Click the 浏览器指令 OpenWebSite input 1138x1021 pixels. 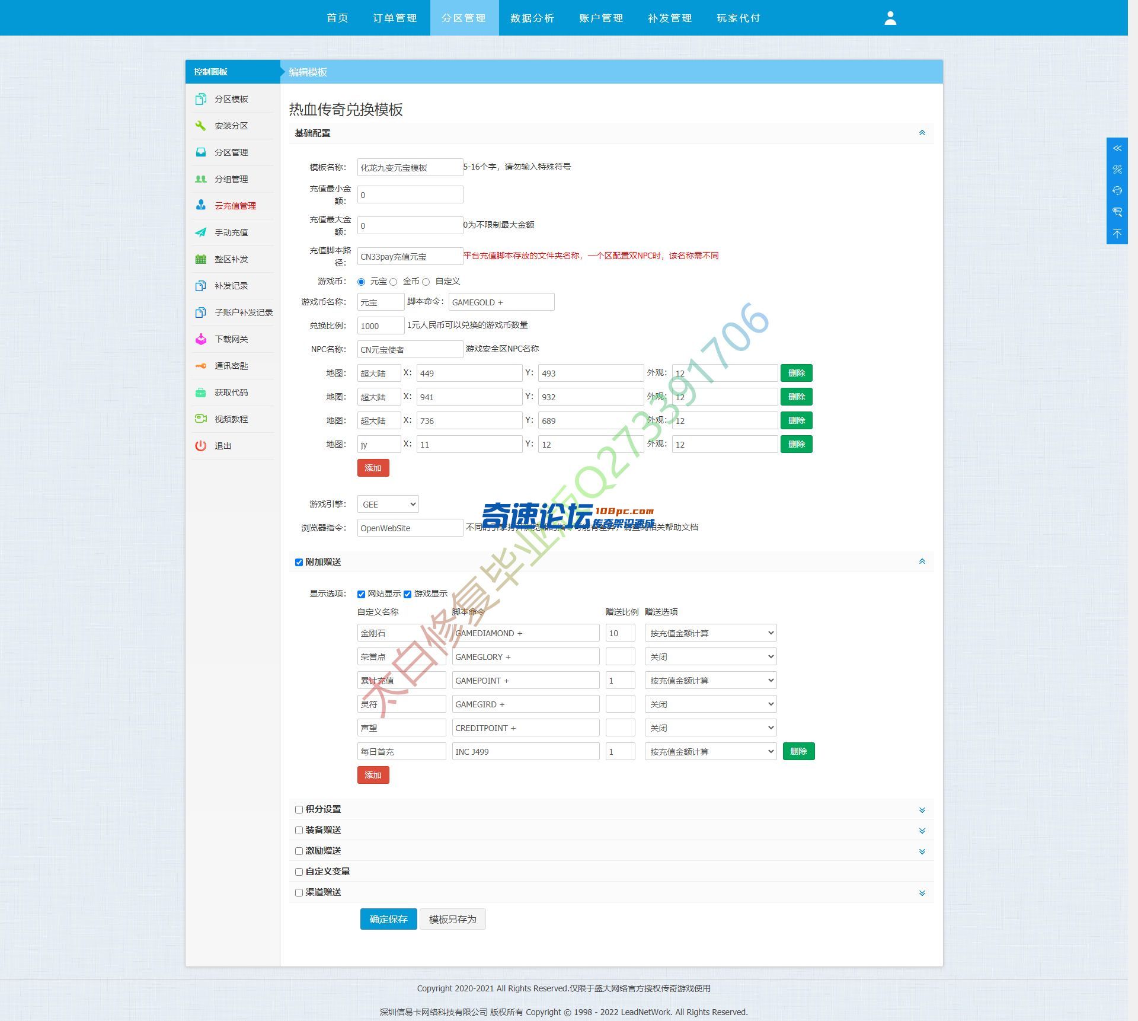click(410, 528)
